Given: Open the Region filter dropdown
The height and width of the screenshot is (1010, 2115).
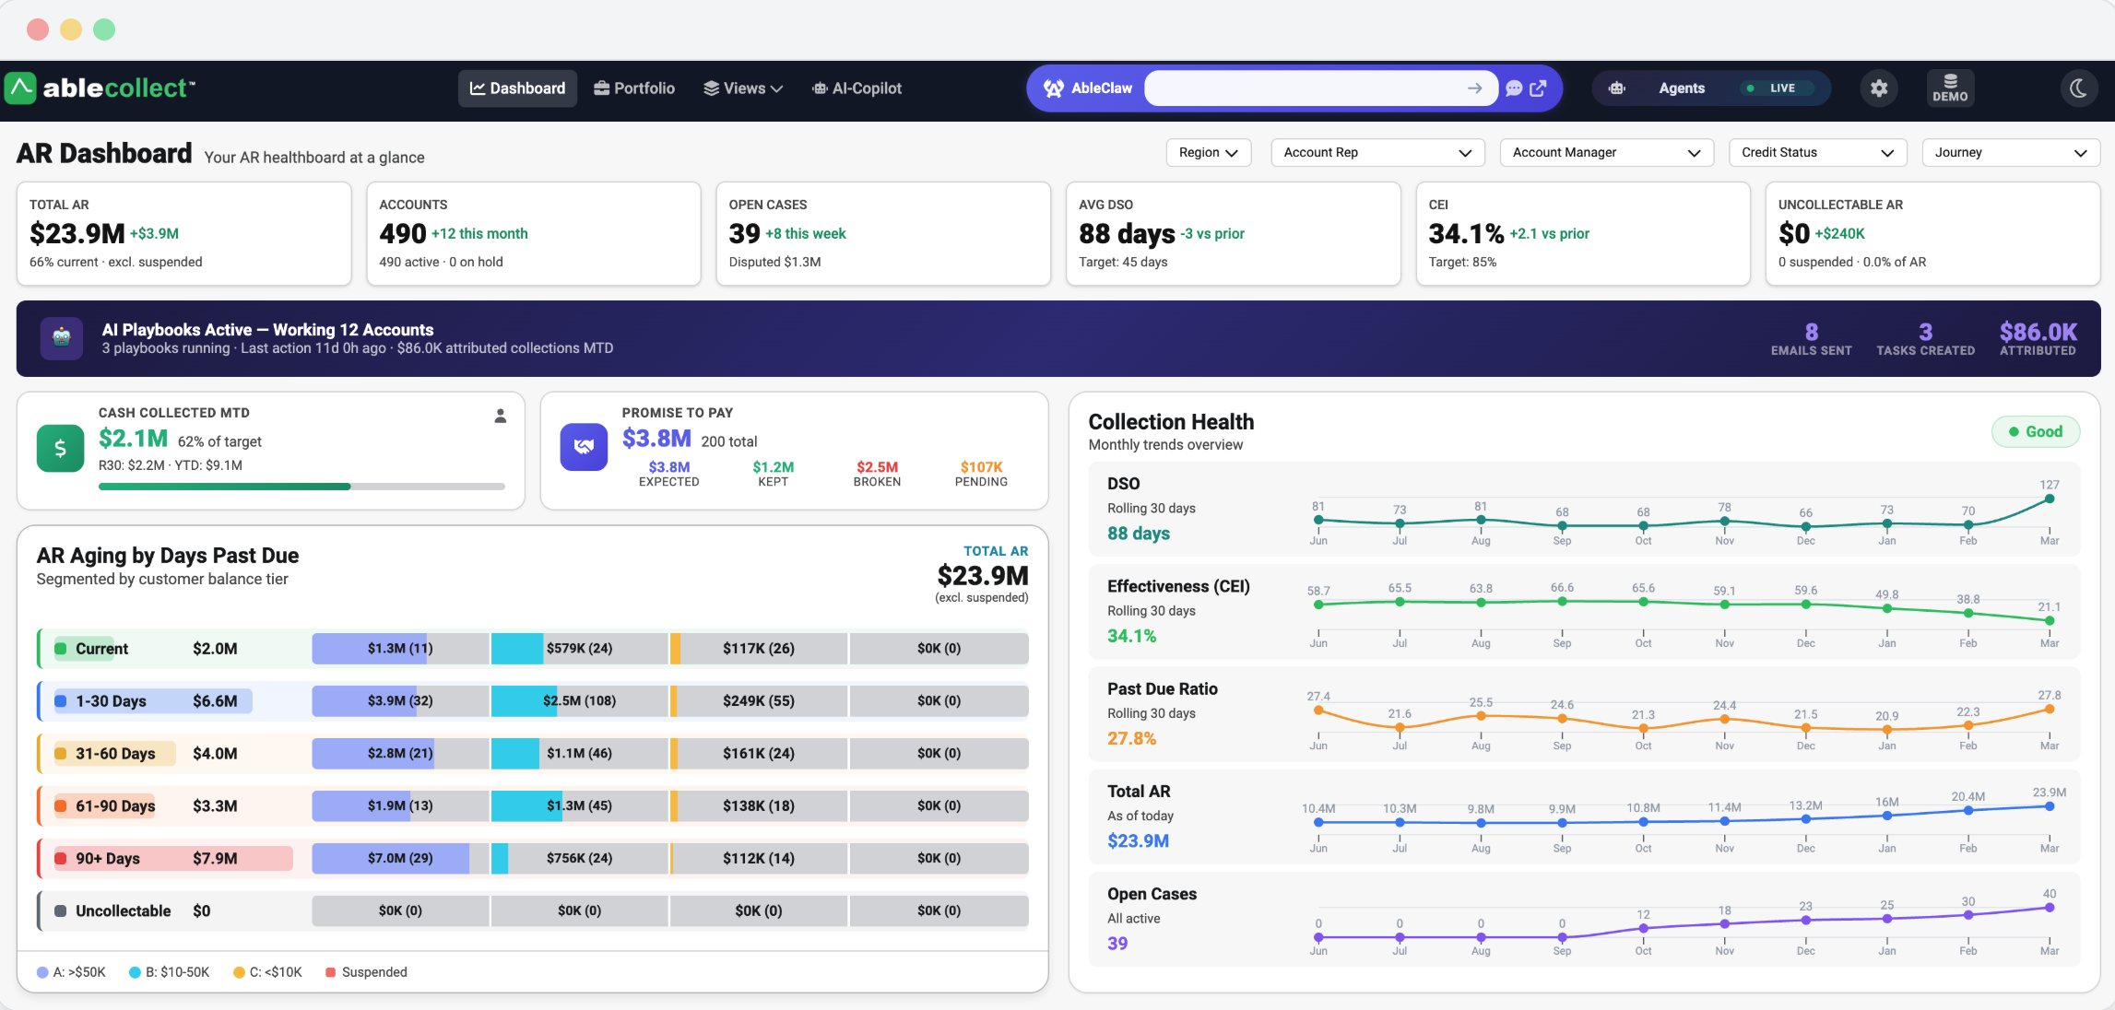Looking at the screenshot, I should 1208,153.
